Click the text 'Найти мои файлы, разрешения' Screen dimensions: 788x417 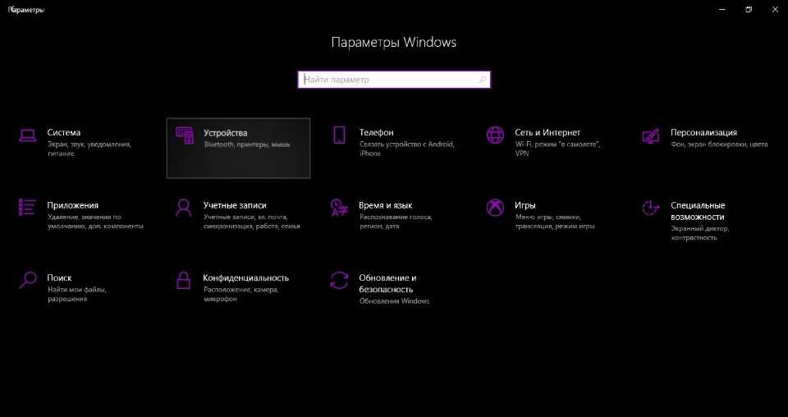coord(77,294)
